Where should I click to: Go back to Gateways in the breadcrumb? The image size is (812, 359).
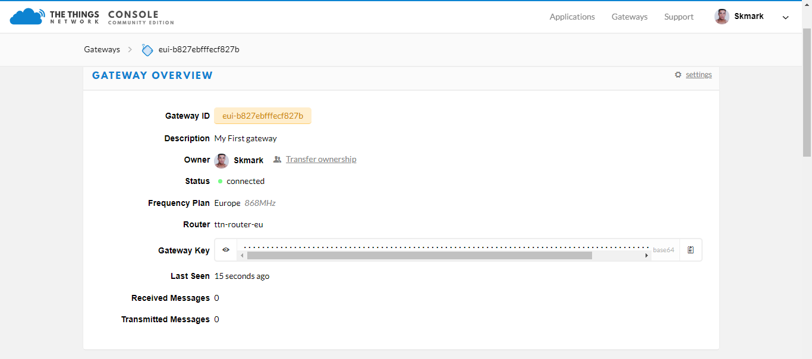click(x=102, y=49)
